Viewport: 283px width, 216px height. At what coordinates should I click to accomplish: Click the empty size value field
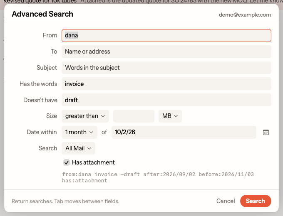(134, 116)
